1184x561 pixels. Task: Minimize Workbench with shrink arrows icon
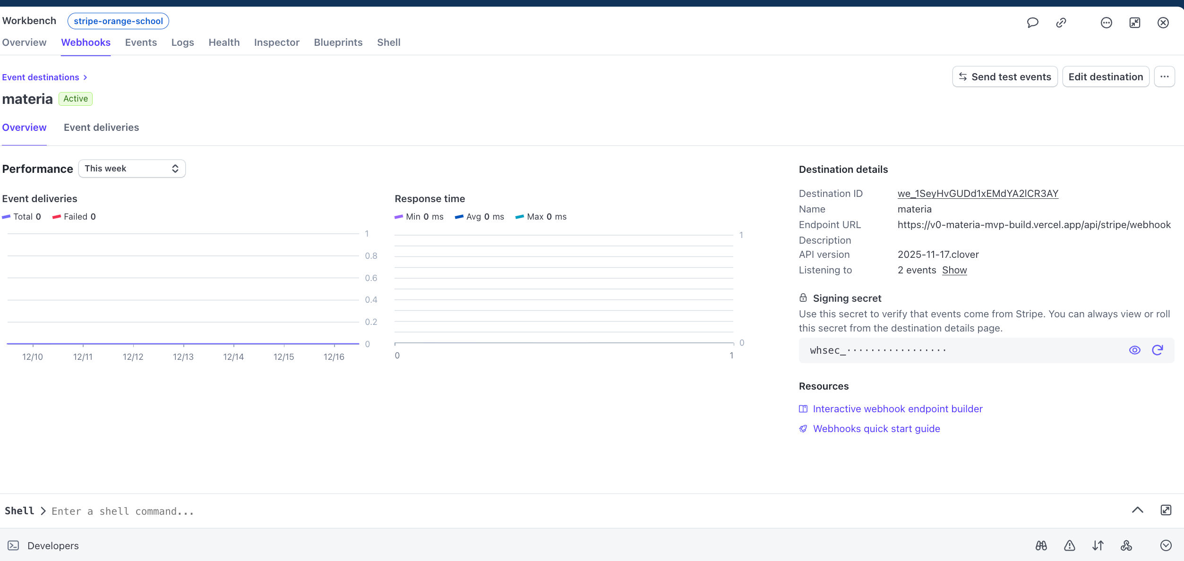[1135, 23]
